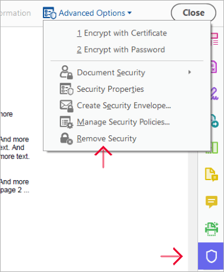Open Security Properties
Image resolution: width=224 pixels, height=272 pixels.
pyautogui.click(x=110, y=89)
